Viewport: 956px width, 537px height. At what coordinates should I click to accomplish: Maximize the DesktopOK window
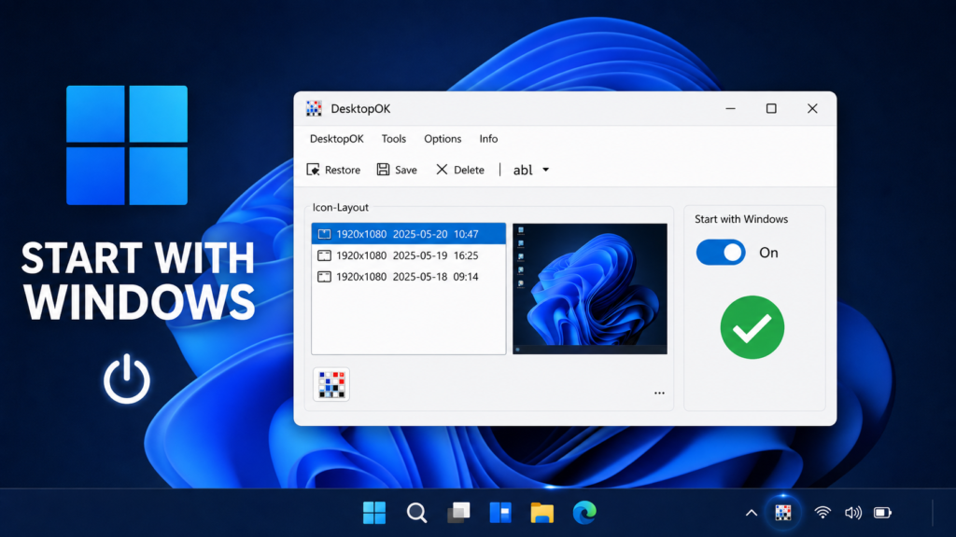[771, 108]
